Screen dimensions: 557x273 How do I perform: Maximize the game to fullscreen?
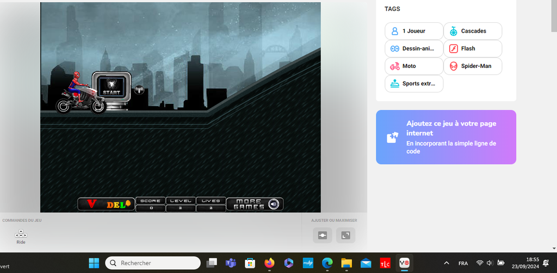(x=345, y=235)
